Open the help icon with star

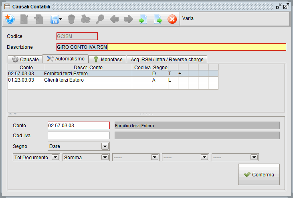coord(10,19)
